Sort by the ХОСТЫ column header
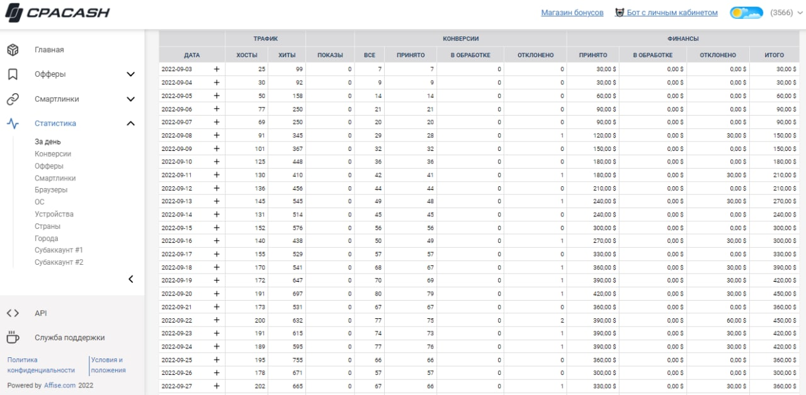This screenshot has height=395, width=806. pyautogui.click(x=246, y=55)
